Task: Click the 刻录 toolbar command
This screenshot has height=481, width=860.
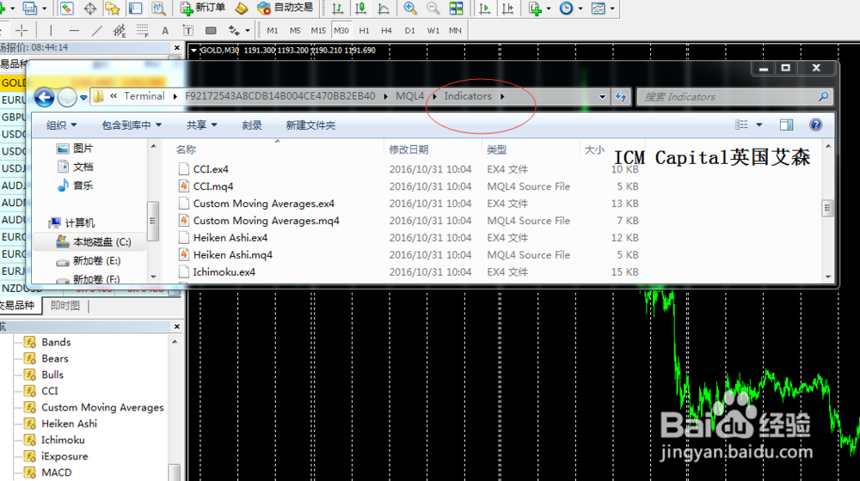Action: pos(252,125)
